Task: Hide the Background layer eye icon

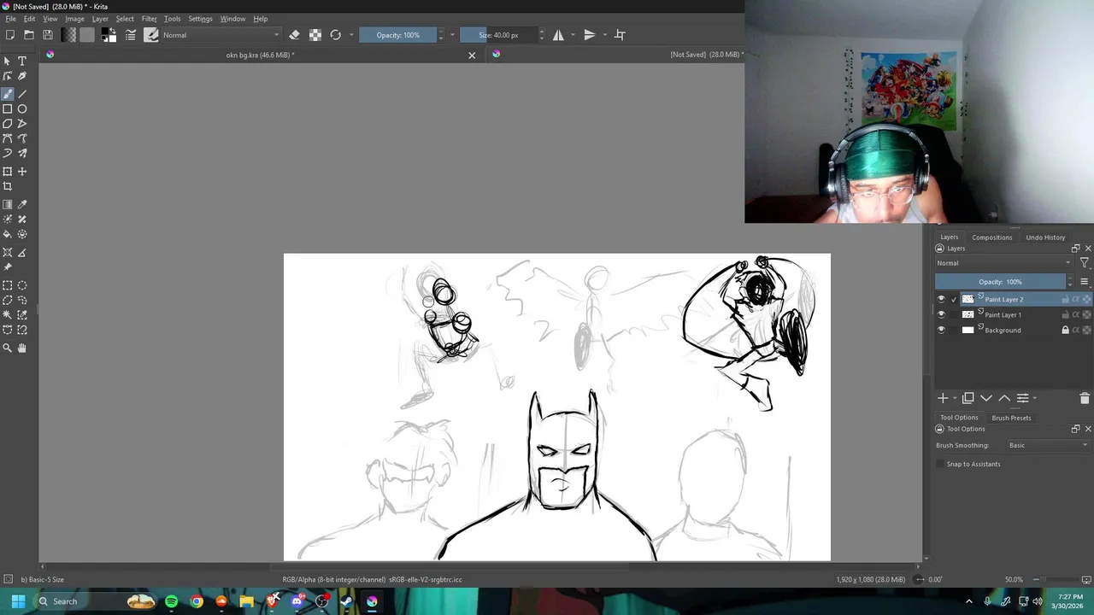Action: pos(941,331)
